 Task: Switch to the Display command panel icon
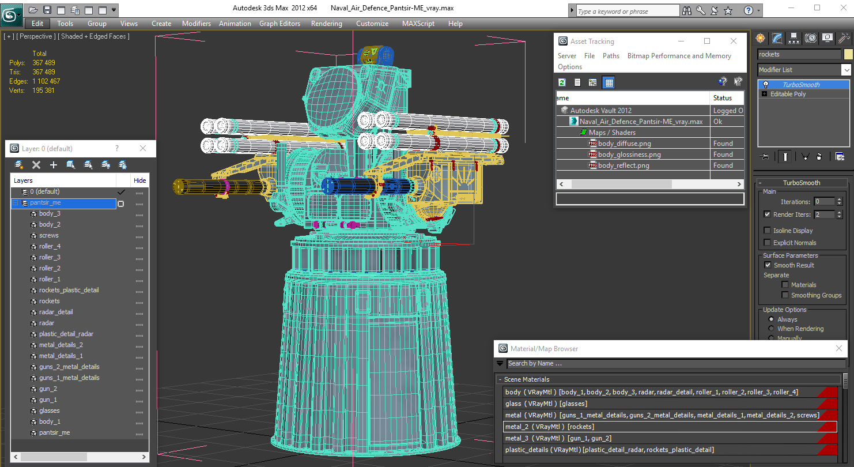pyautogui.click(x=827, y=38)
